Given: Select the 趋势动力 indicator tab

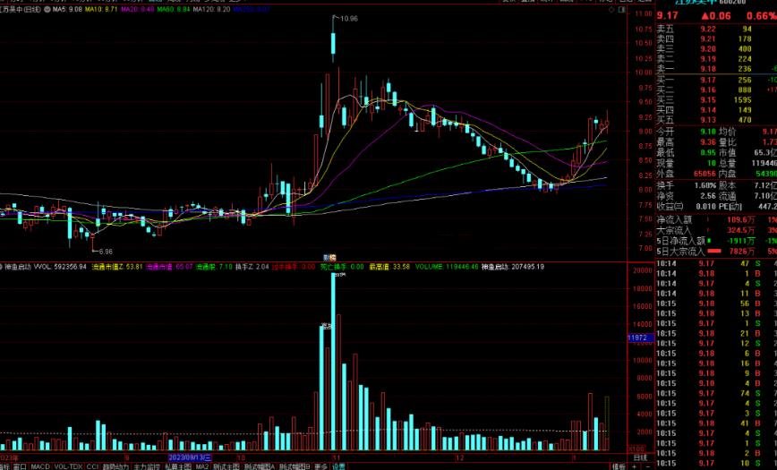Looking at the screenshot, I should click(116, 466).
